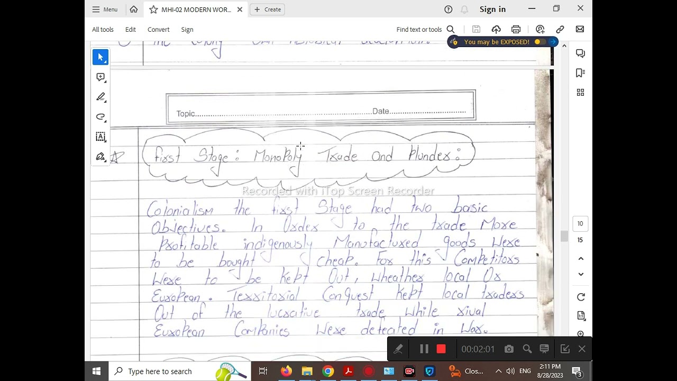
Task: Open the fill and sign pen tool
Action: coord(100,157)
